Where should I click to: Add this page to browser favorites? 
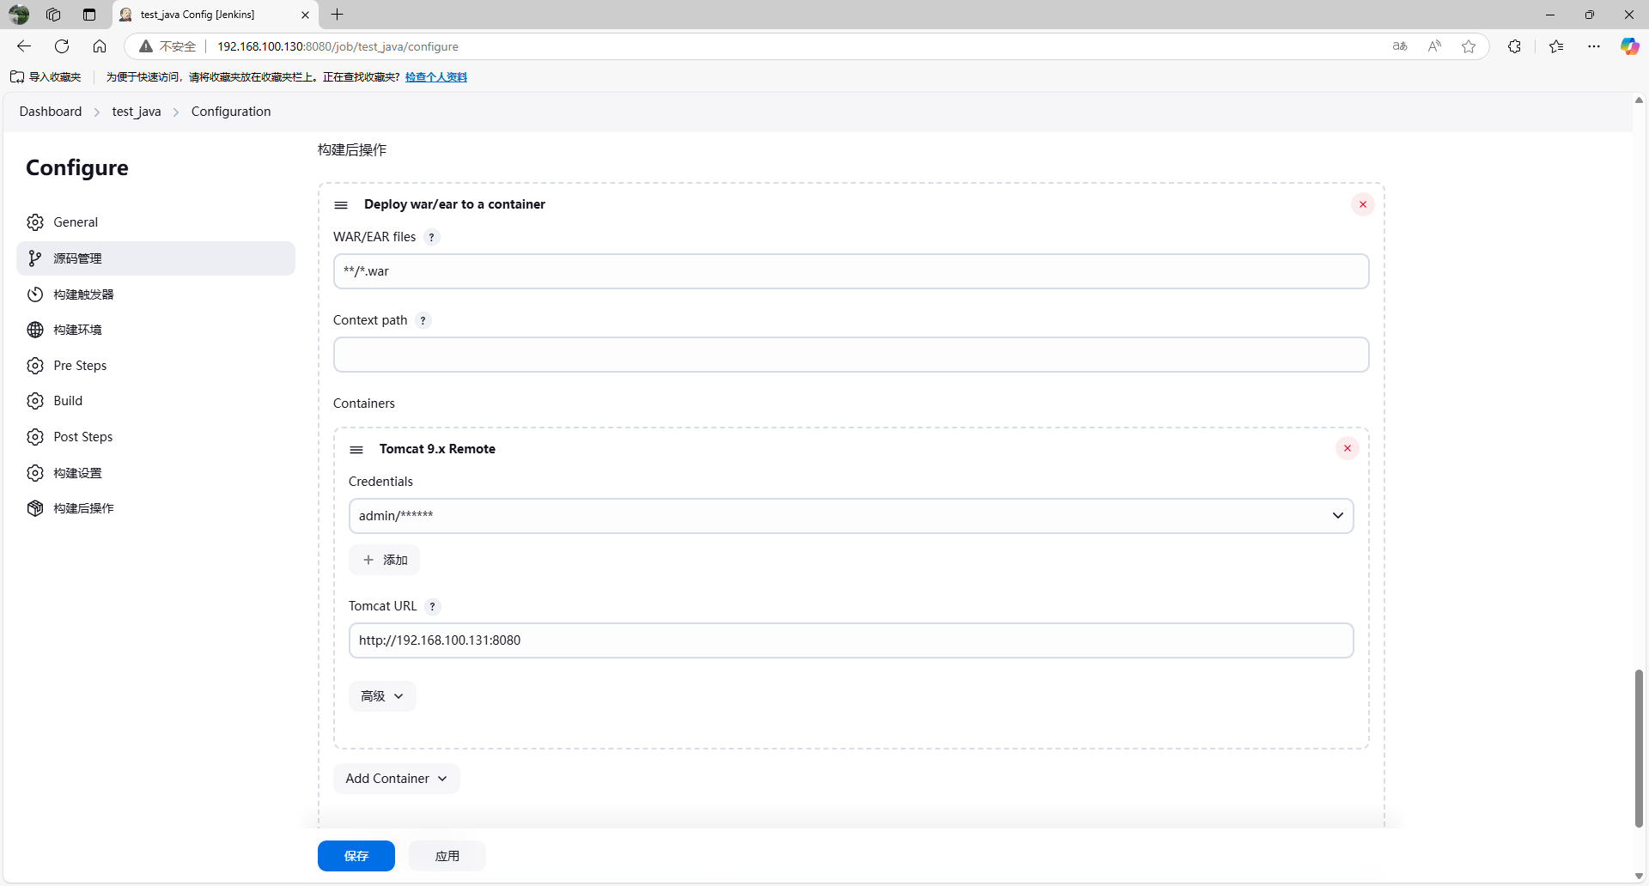click(x=1469, y=46)
